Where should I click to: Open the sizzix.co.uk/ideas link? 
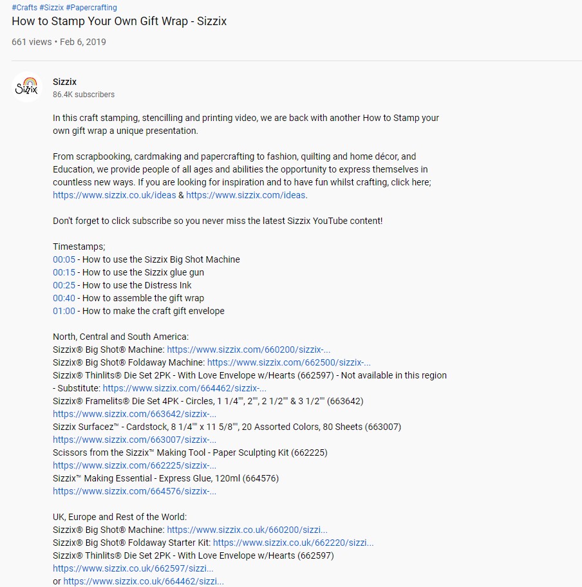pyautogui.click(x=114, y=195)
